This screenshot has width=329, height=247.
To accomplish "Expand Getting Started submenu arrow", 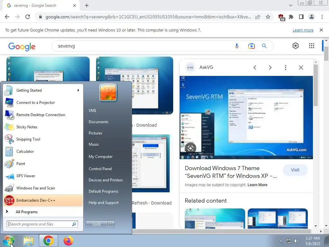I will tap(78, 90).
